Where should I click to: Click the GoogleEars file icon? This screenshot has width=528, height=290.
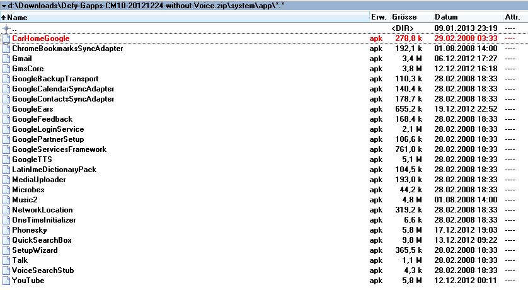click(x=6, y=109)
